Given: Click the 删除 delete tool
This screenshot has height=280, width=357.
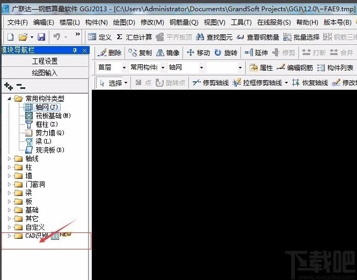Looking at the screenshot, I should point(110,52).
